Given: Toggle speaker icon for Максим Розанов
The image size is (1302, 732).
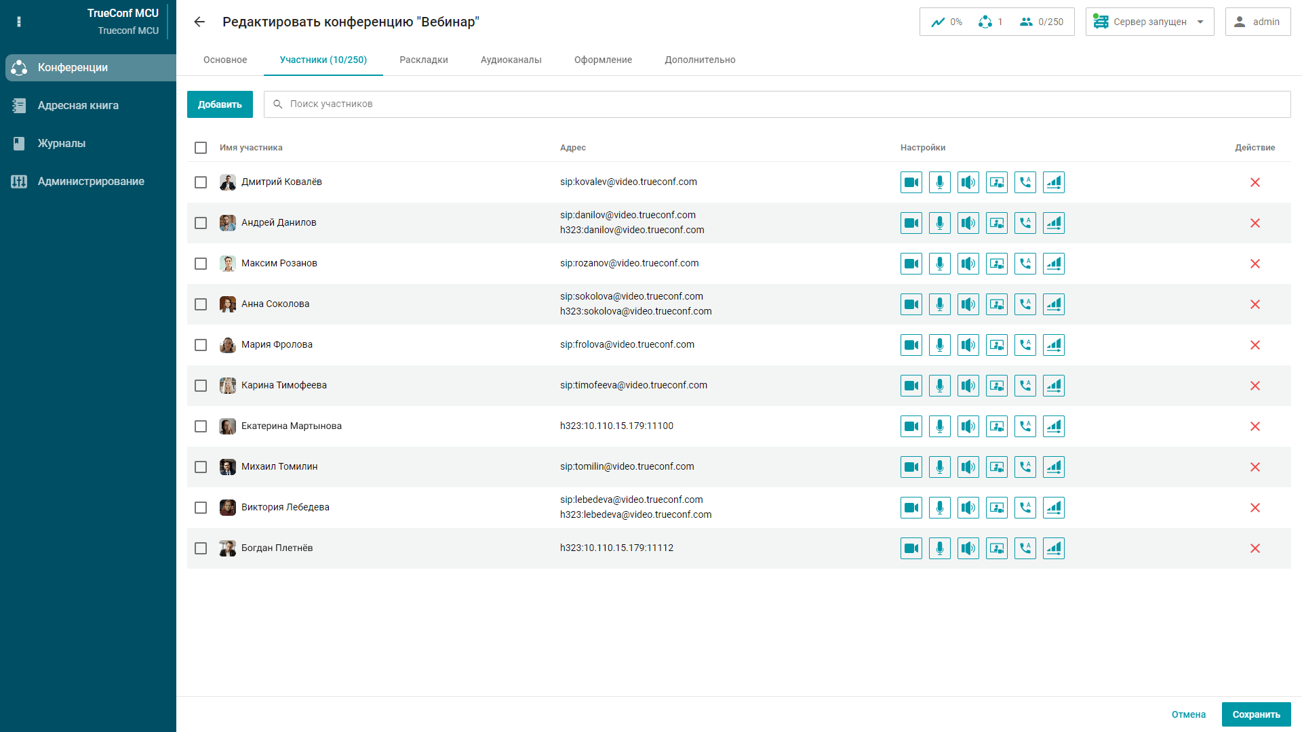Looking at the screenshot, I should tap(968, 264).
